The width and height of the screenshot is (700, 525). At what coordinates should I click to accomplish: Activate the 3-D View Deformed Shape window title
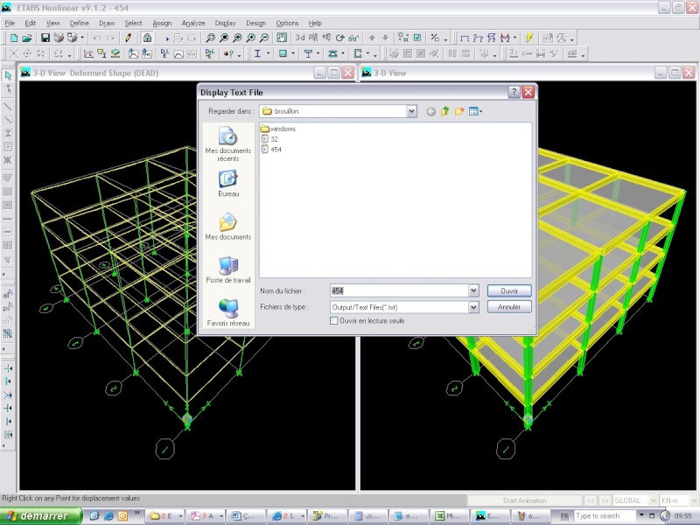pyautogui.click(x=95, y=73)
